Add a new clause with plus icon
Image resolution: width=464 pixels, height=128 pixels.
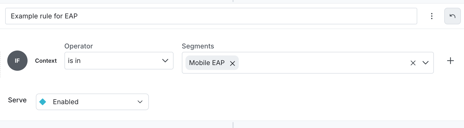coord(450,61)
